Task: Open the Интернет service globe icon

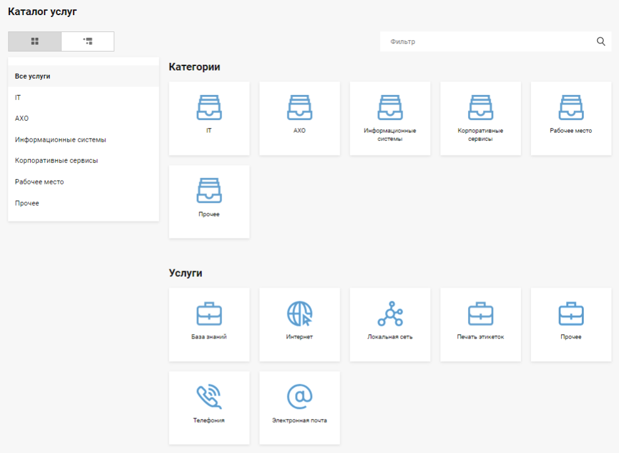Action: pos(299,313)
